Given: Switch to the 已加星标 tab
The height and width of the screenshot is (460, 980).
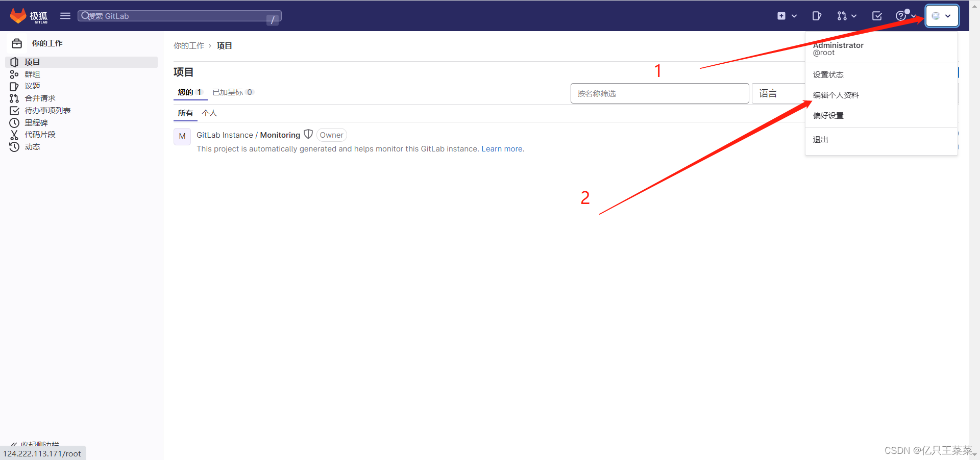Looking at the screenshot, I should [233, 92].
